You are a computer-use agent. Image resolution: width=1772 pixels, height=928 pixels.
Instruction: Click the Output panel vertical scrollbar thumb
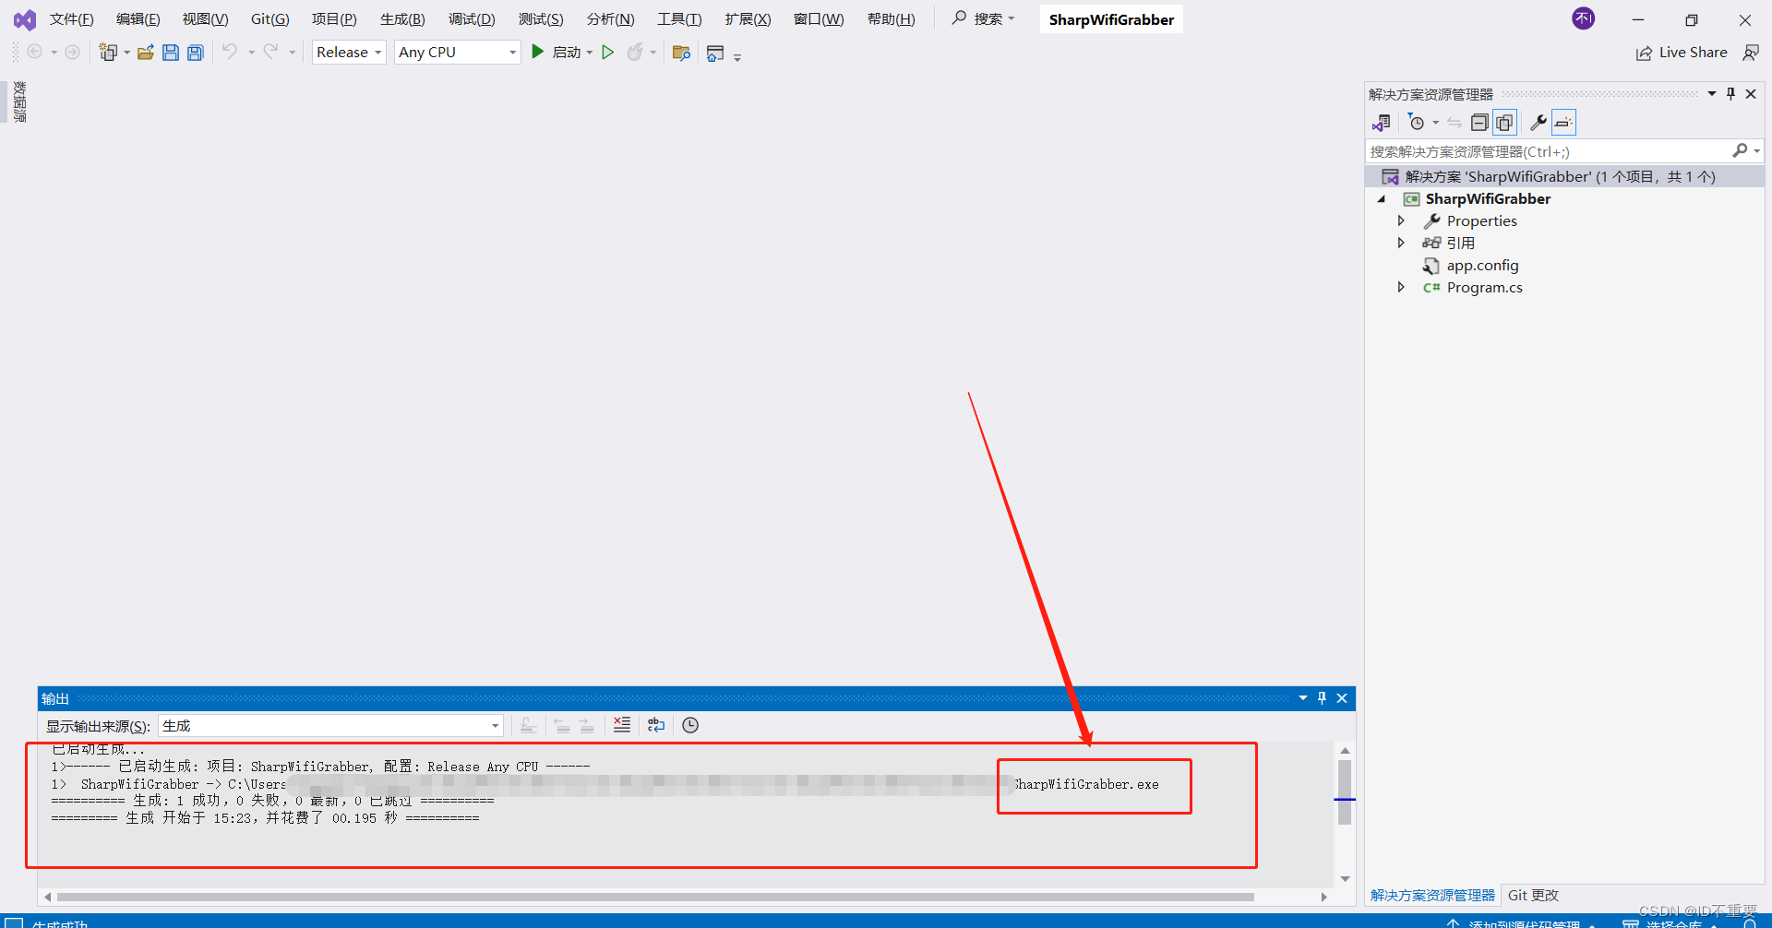1345,791
